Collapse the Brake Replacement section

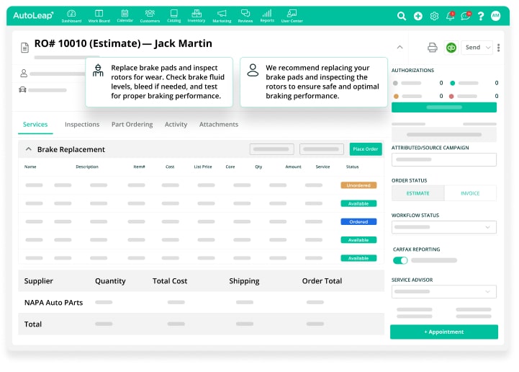29,149
